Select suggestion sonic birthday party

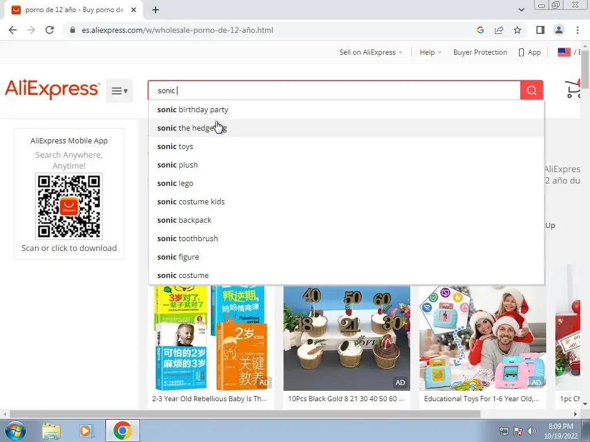[x=346, y=109]
